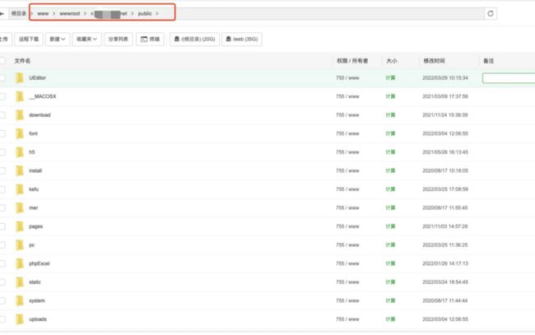Sort by the 修改时间 column header

tap(434, 61)
